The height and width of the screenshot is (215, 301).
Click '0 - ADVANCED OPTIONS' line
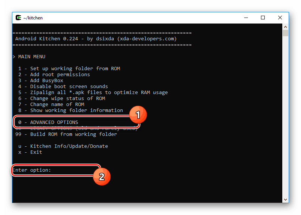[x=48, y=122]
